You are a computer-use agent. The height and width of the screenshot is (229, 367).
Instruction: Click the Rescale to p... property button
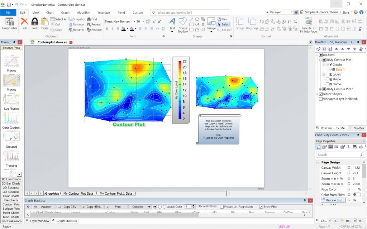333,200
